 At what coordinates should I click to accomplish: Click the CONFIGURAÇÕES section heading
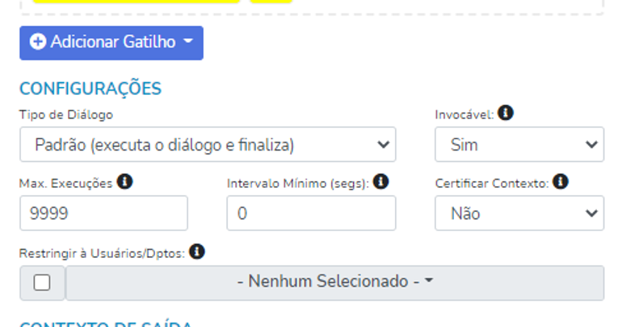tap(90, 89)
